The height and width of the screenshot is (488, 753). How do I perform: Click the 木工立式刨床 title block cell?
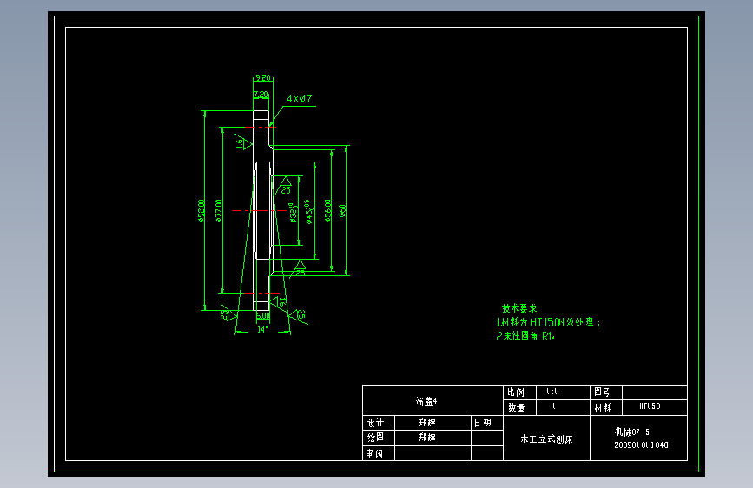[546, 439]
